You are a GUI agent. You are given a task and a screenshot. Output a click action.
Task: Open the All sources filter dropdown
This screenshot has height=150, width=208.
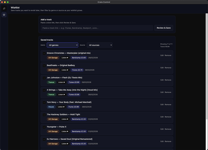point(99,45)
